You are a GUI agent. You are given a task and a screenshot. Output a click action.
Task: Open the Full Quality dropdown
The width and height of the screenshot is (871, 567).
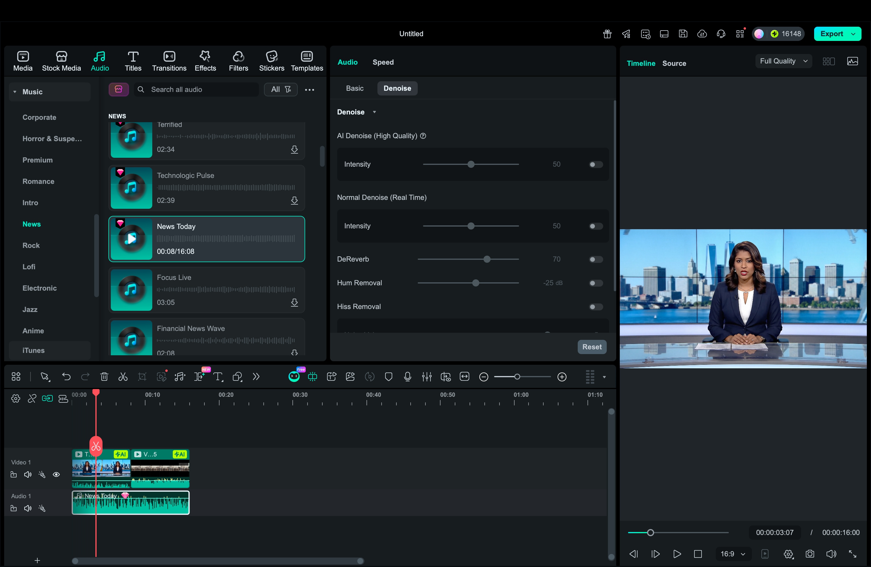[783, 61]
